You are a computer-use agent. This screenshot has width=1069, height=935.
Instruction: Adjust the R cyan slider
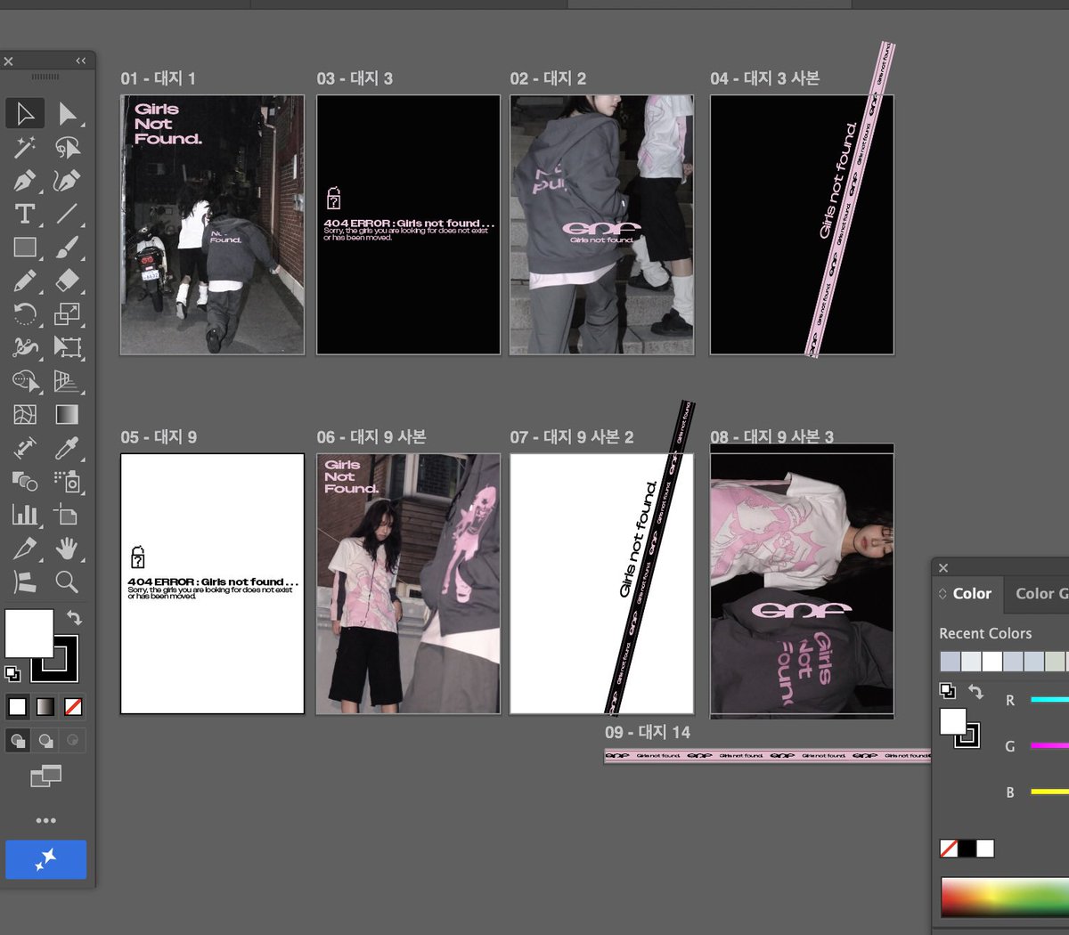[1049, 700]
